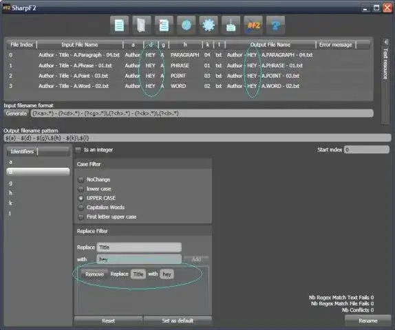Screen dimensions: 395x330
Task: Focus the input filename format regex field
Action: coord(202,113)
